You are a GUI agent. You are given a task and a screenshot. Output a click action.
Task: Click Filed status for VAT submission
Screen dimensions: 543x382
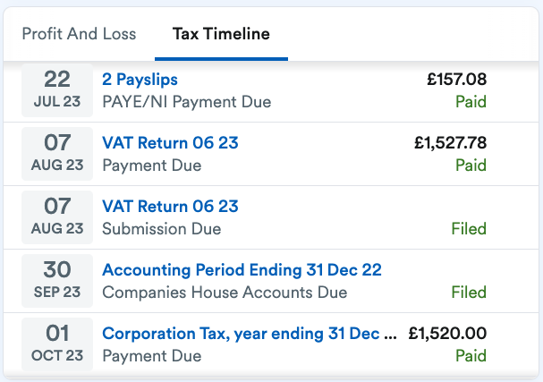tap(469, 229)
